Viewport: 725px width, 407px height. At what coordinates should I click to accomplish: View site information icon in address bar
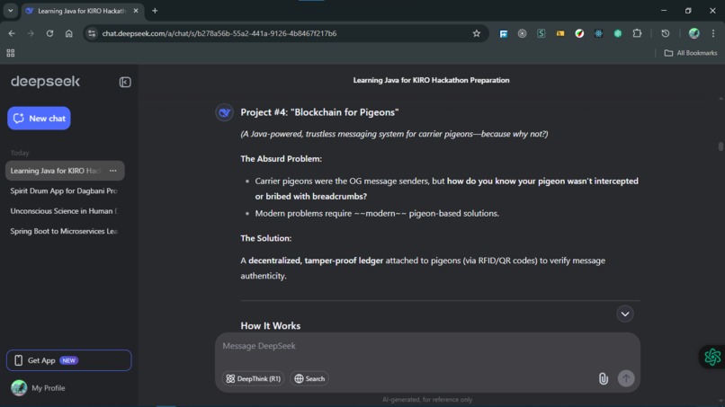click(x=92, y=33)
